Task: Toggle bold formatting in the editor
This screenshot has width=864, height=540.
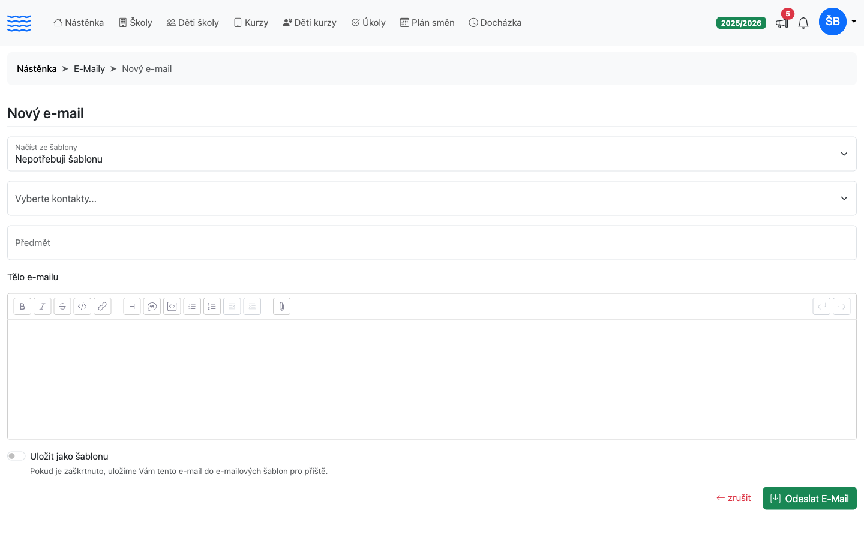Action: coord(22,307)
